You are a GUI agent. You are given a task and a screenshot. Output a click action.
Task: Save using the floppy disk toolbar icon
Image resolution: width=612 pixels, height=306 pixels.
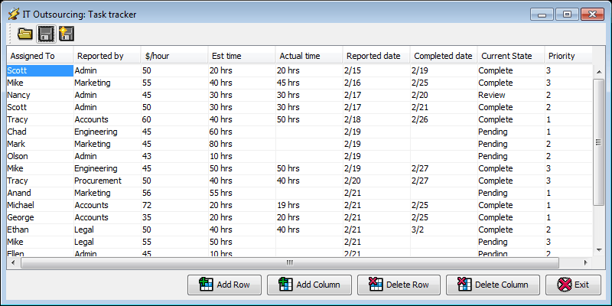[46, 34]
